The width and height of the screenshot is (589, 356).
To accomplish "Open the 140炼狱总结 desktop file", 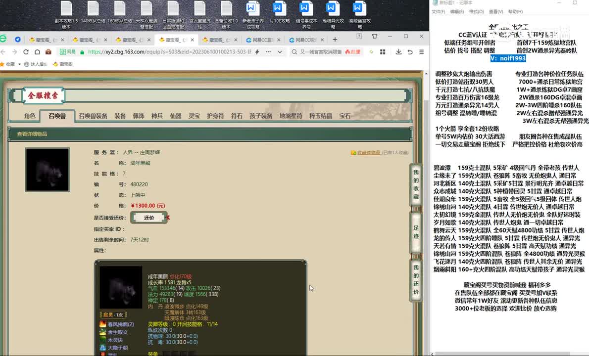I will click(93, 14).
